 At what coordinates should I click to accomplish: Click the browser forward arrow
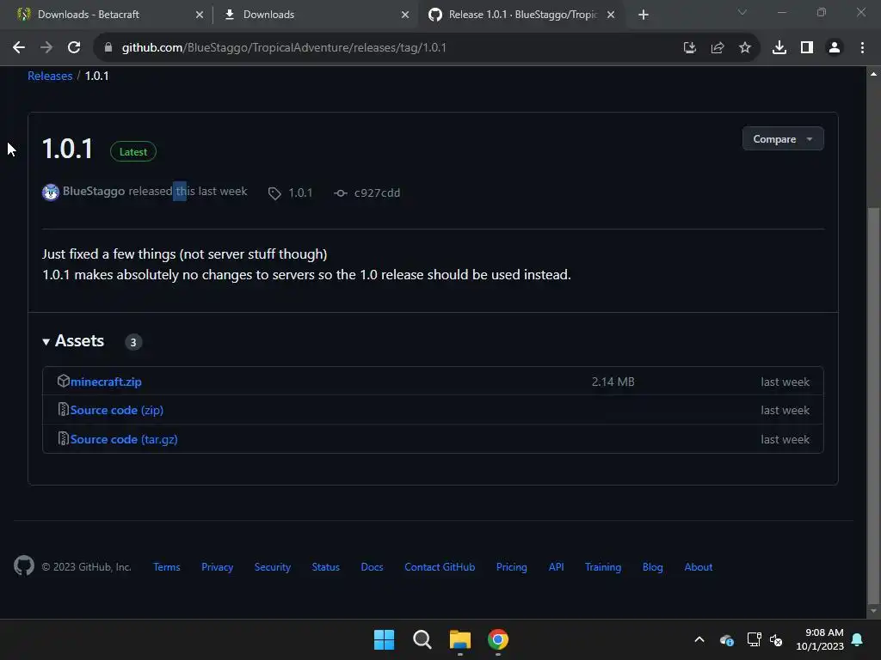46,48
